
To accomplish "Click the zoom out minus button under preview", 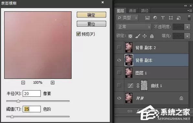I will [23, 82].
